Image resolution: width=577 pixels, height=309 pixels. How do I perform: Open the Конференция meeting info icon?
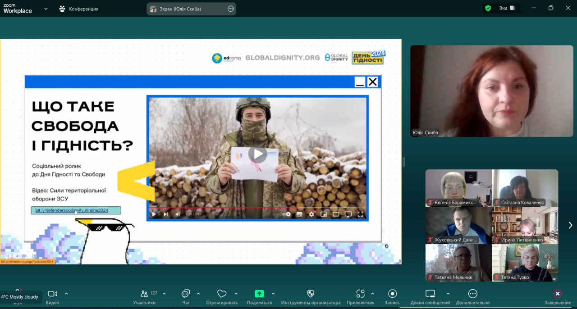tap(62, 9)
